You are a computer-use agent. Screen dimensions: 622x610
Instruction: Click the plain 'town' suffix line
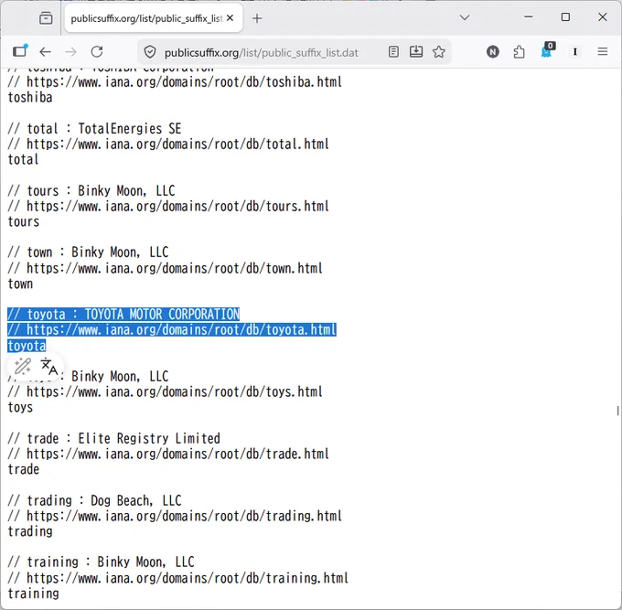coord(20,284)
